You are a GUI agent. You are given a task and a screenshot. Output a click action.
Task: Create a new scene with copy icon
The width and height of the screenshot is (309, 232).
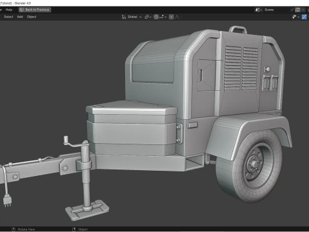[297, 10]
